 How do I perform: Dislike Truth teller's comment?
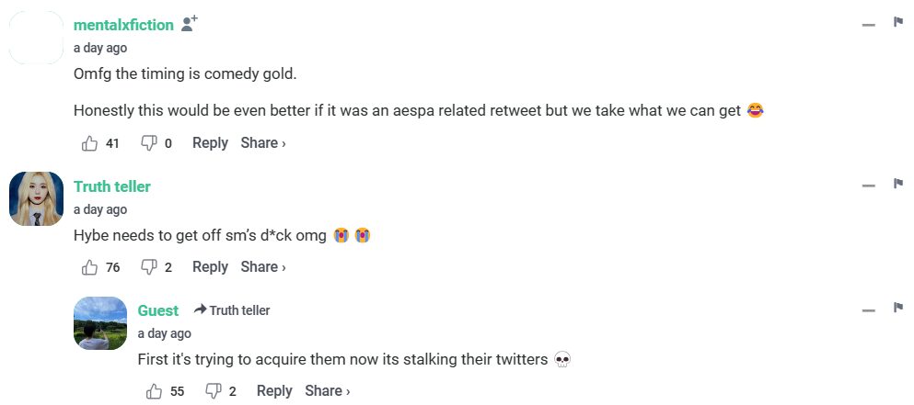click(x=148, y=267)
